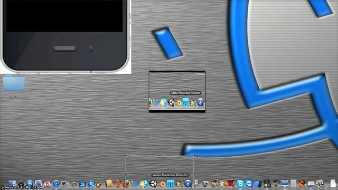Open the document stack at dock's end

pyautogui.click(x=333, y=184)
